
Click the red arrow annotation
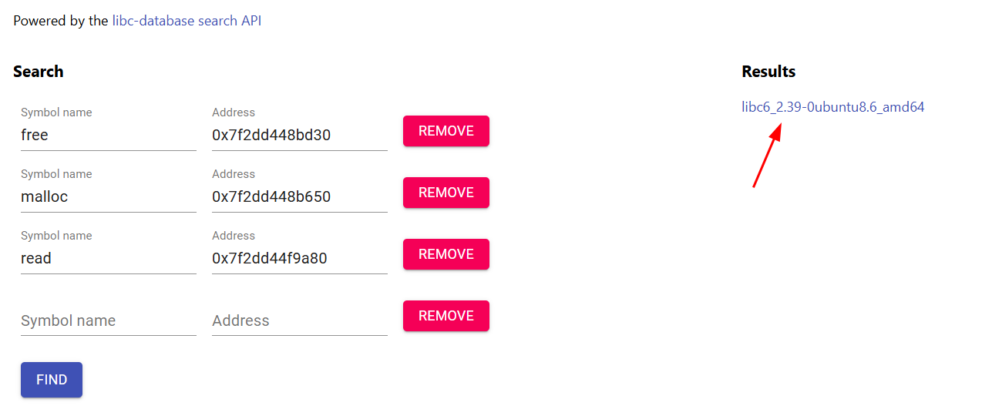coord(767,156)
